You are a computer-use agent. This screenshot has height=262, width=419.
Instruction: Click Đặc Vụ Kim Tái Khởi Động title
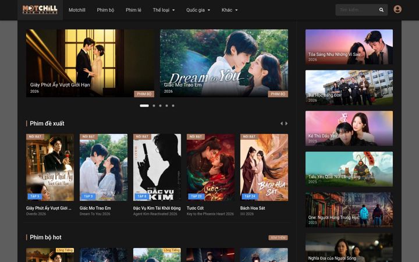[157, 208]
